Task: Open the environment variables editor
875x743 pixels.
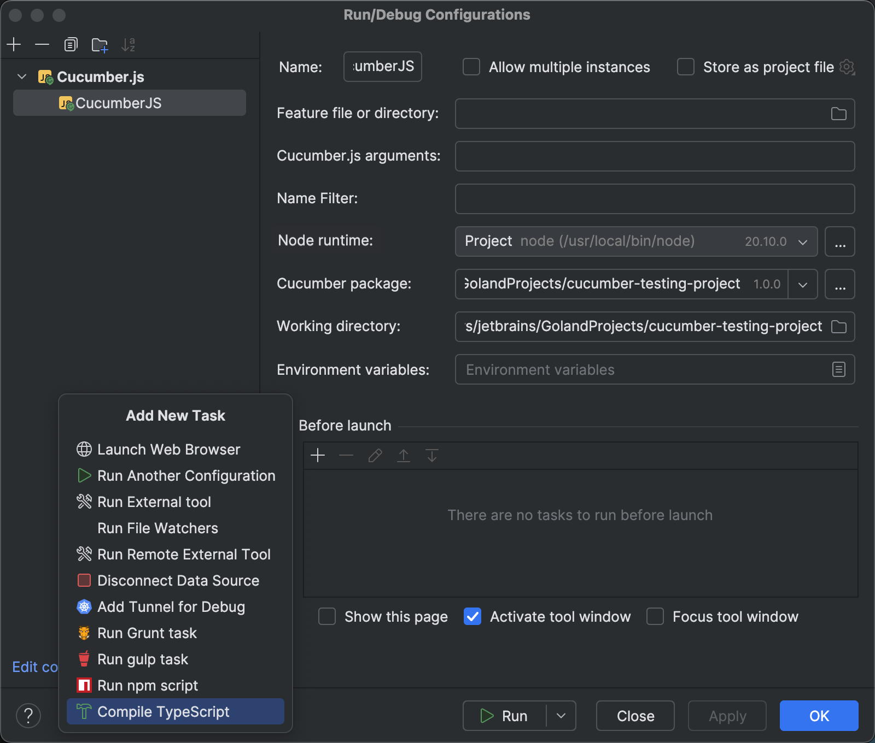Action: [838, 369]
